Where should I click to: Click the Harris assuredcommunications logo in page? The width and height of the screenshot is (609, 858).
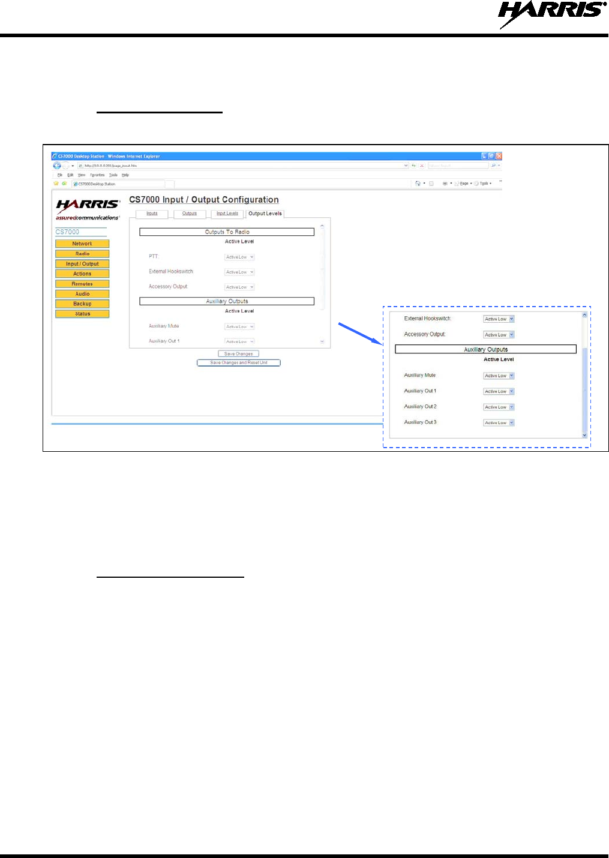[88, 209]
